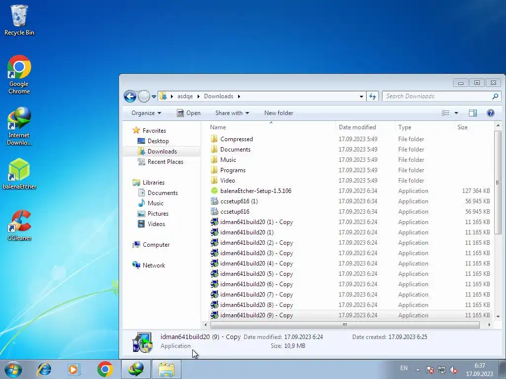This screenshot has height=379, width=506.
Task: Select Videos under Libraries
Action: pos(156,224)
